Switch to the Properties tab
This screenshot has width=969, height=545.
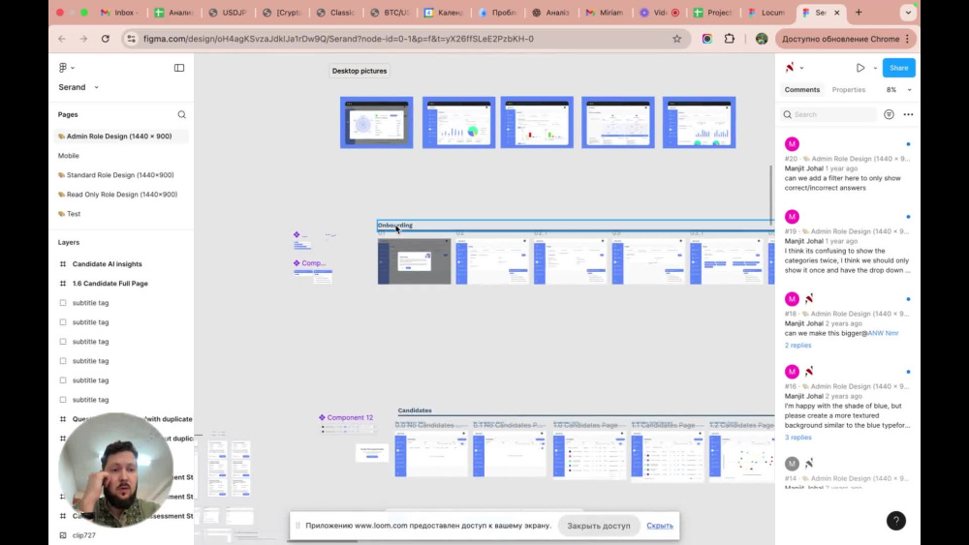849,89
